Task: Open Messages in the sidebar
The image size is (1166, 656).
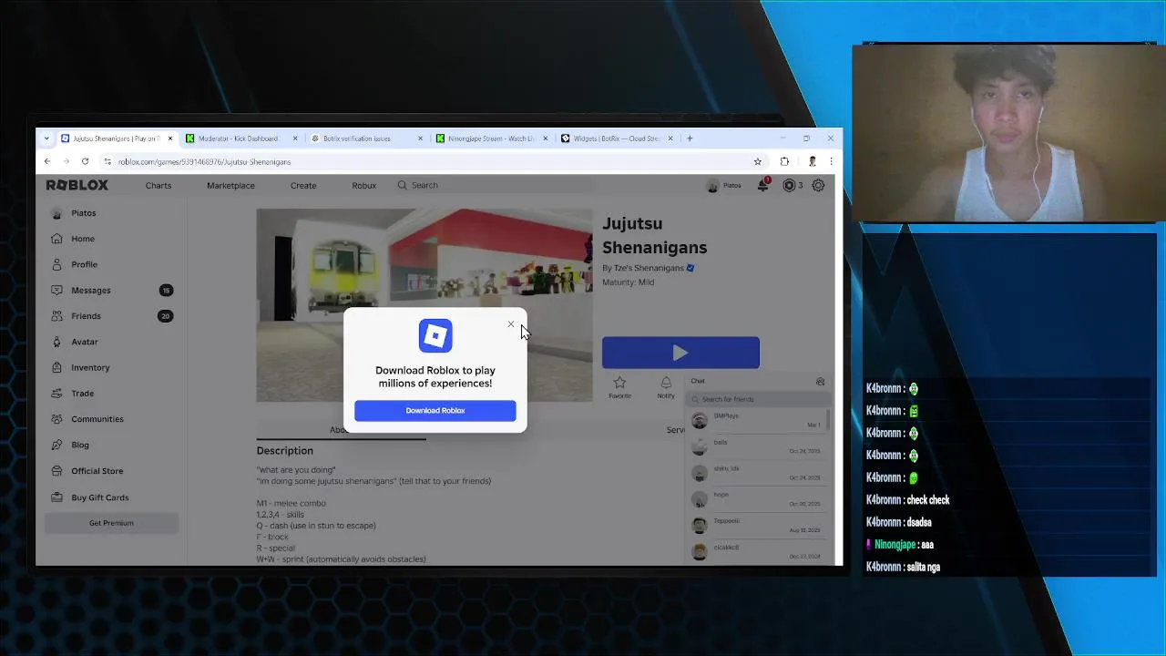Action: (x=91, y=291)
